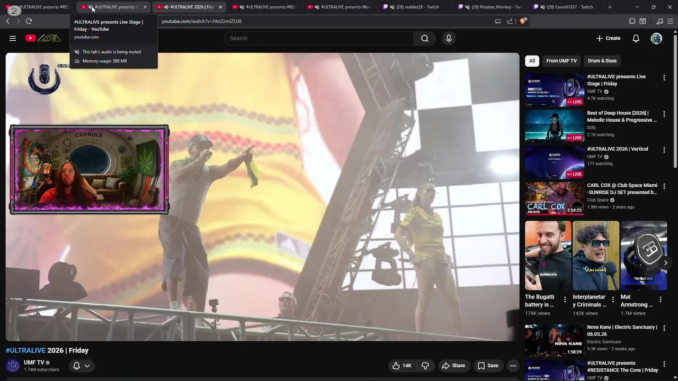The height and width of the screenshot is (381, 678).
Task: Click the YouTube search input field
Action: click(x=319, y=38)
